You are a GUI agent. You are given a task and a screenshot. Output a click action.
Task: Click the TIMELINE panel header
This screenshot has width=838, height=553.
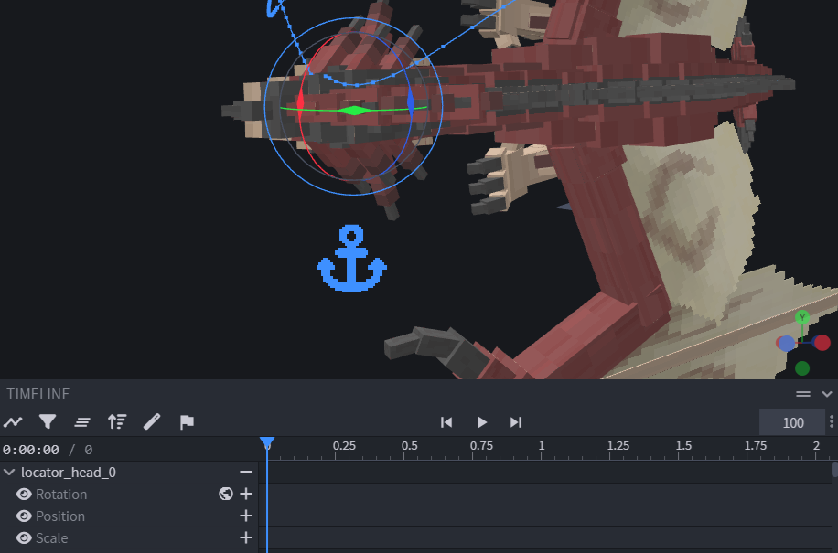click(x=38, y=394)
